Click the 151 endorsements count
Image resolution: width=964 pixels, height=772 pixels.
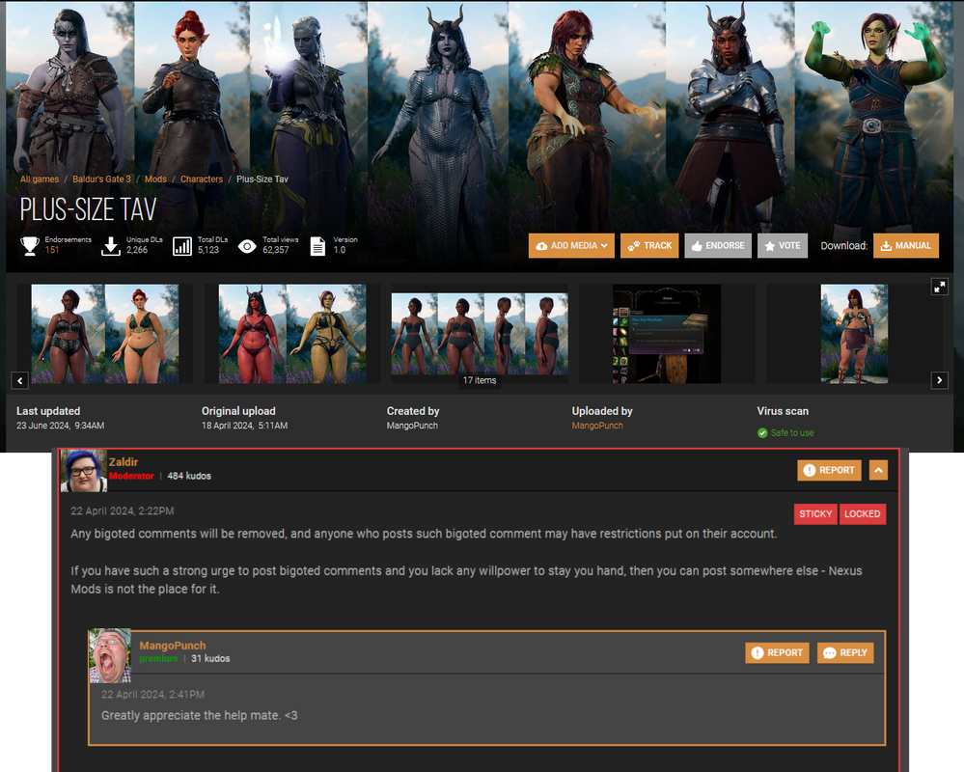pos(52,250)
